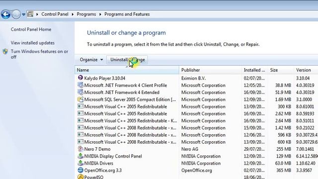Click NVIDIA Corporation beside NVIDIA Drivers

click(201, 163)
